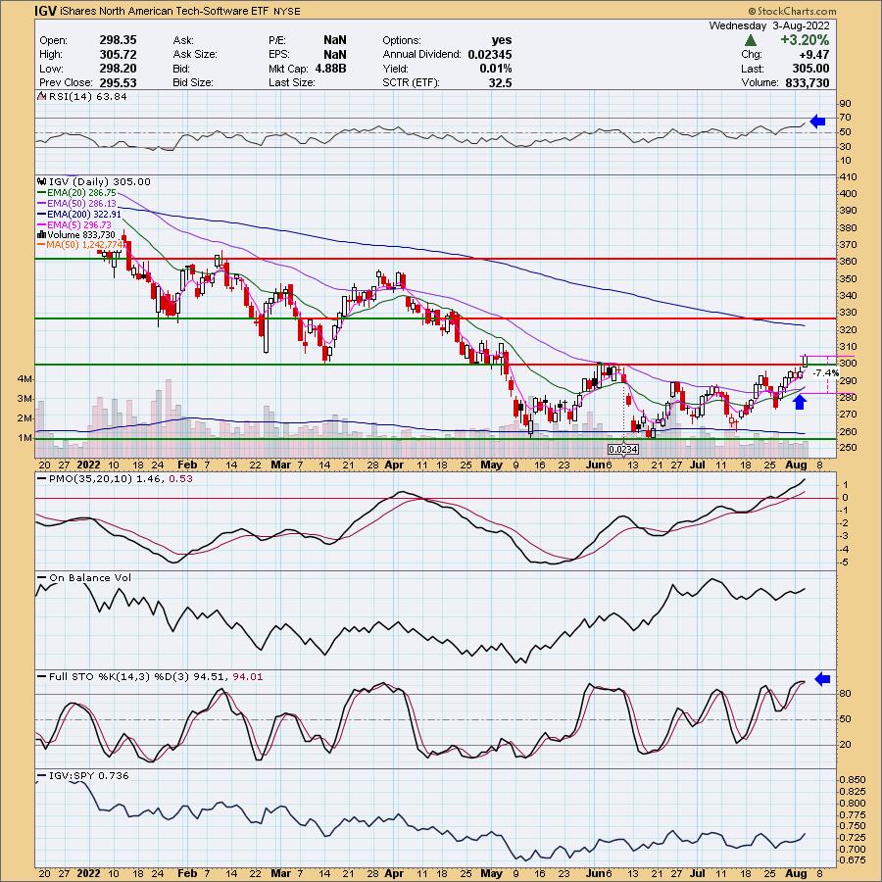The image size is (882, 882).
Task: Click the Feb month label on price axis
Action: pyautogui.click(x=187, y=465)
